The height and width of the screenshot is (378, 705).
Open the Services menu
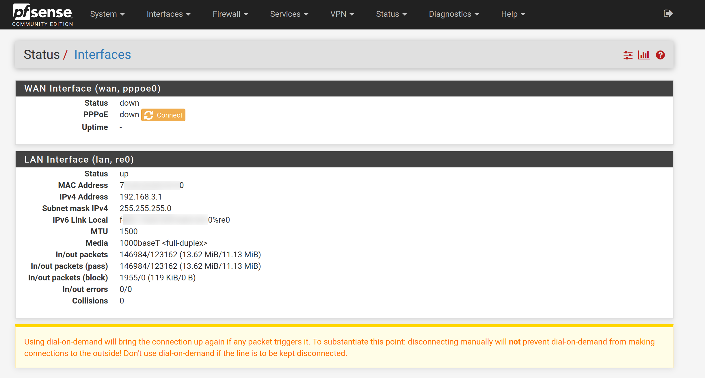pyautogui.click(x=289, y=14)
